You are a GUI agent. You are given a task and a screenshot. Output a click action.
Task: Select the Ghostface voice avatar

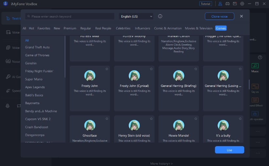(x=90, y=125)
